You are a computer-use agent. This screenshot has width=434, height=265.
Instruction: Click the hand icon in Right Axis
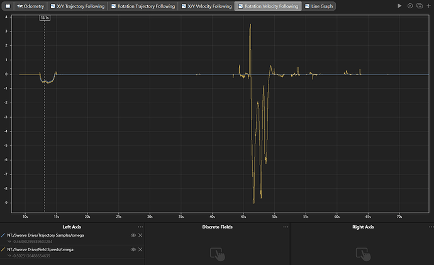363,254
